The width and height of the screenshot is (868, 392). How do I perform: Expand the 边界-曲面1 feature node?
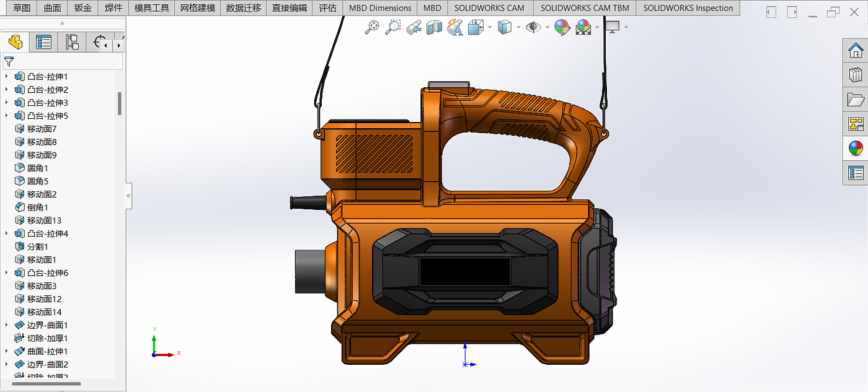coord(7,325)
